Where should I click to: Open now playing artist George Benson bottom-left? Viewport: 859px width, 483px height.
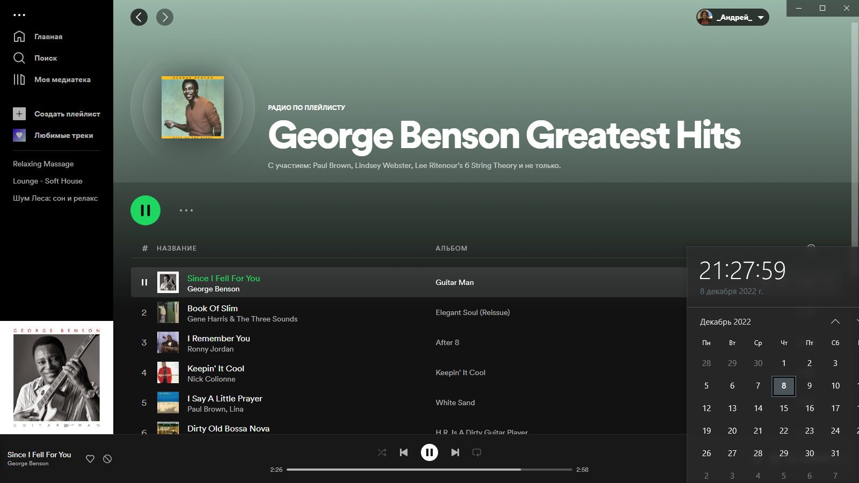pos(28,464)
